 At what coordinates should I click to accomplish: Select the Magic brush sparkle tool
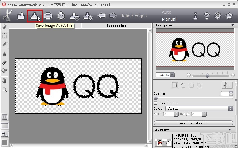pyautogui.click(x=4, y=44)
